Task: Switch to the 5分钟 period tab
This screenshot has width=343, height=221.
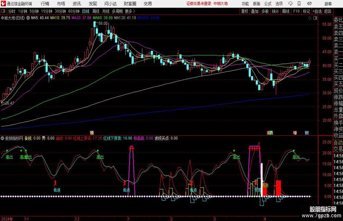Action: click(x=34, y=11)
